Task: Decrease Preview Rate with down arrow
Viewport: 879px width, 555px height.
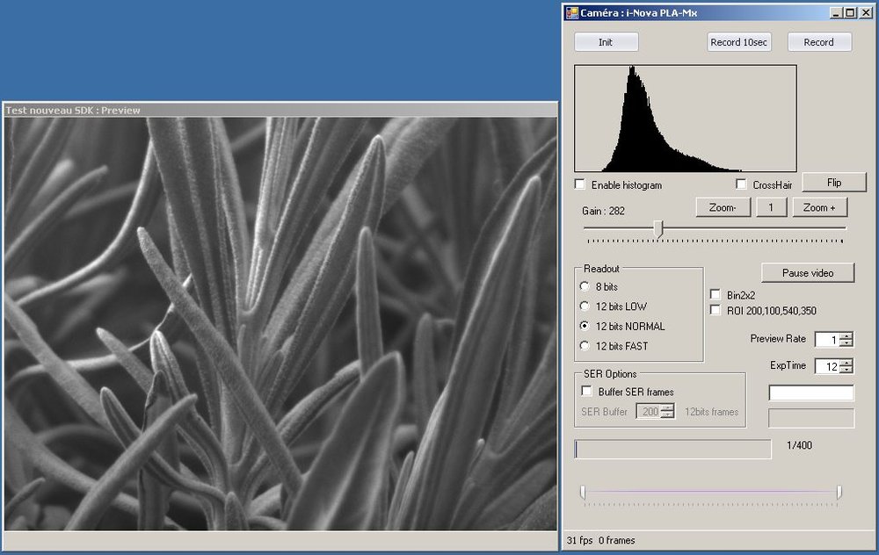Action: coord(846,342)
